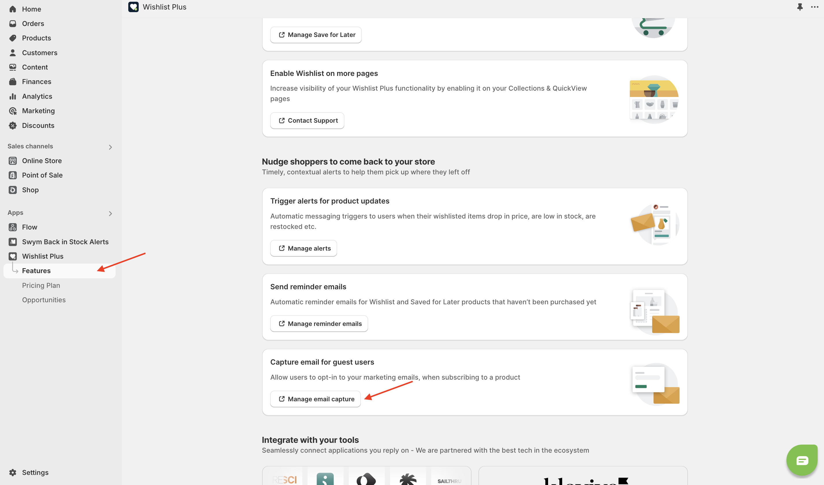824x485 pixels.
Task: Expand the Apps section chevron
Action: pyautogui.click(x=110, y=213)
